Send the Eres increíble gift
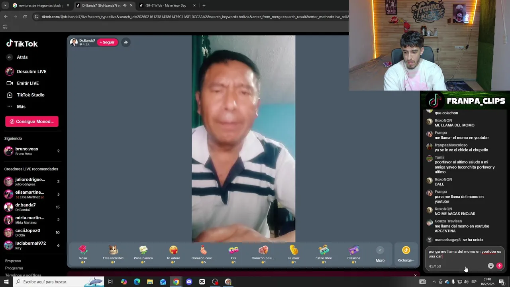The image size is (510, 287). (x=113, y=254)
